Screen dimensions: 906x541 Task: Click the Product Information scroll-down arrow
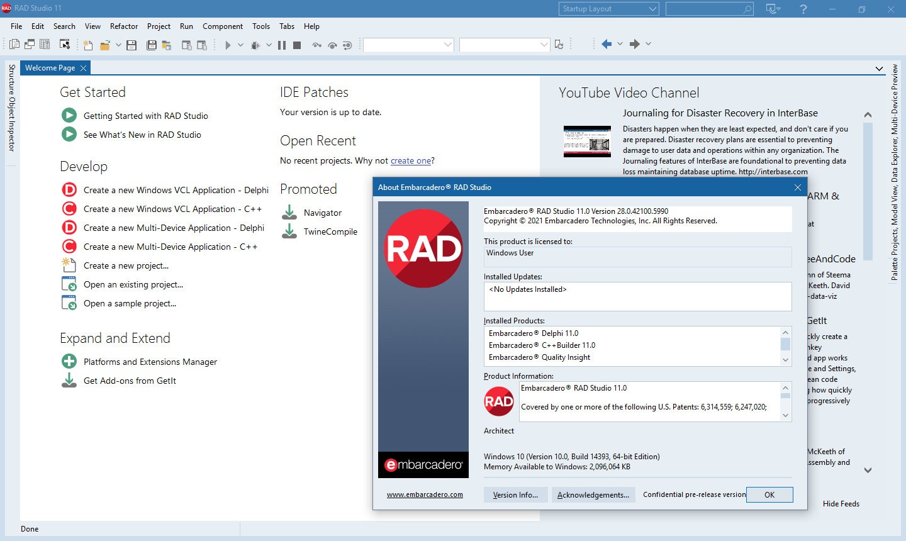pos(785,415)
